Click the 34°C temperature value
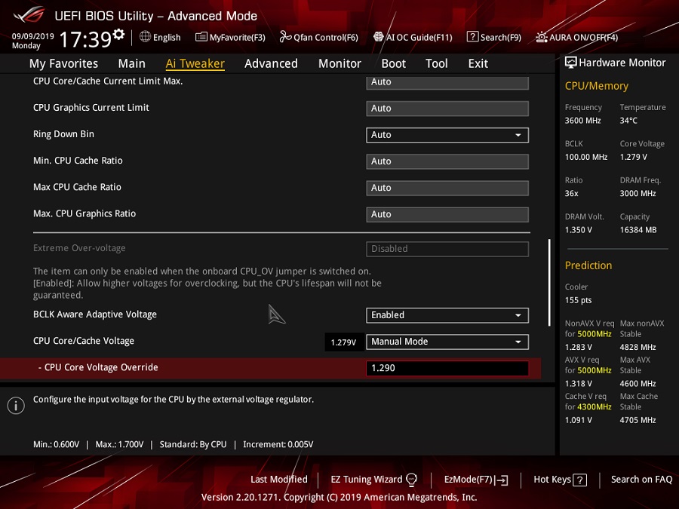679x509 pixels. coord(628,121)
